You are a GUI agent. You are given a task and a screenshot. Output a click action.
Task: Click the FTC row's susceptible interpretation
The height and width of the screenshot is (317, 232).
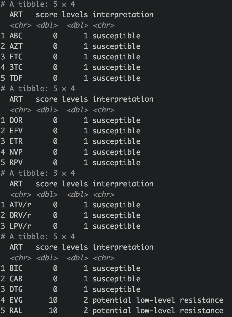pyautogui.click(x=116, y=57)
